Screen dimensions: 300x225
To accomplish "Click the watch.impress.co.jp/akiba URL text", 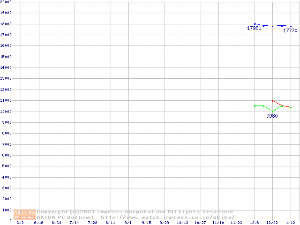I will pos(167,217).
